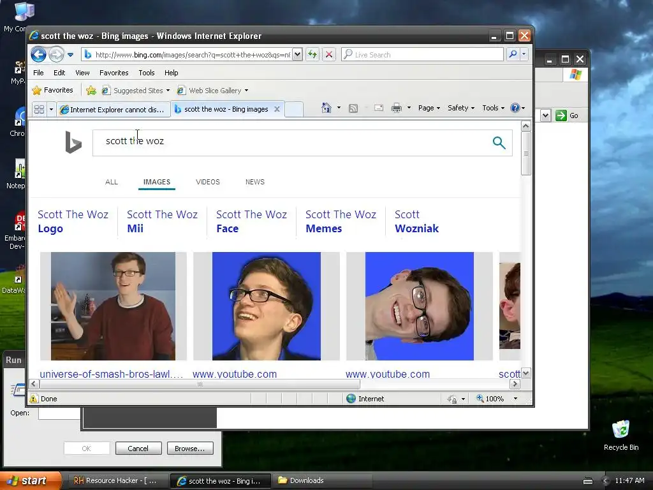The height and width of the screenshot is (490, 653).
Task: Click the Internet zone globe icon
Action: tap(351, 399)
